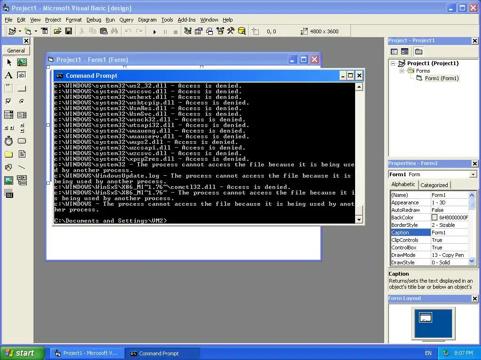Select the ComboBox control tool
Viewport: 481px width, 360px height.
9,115
